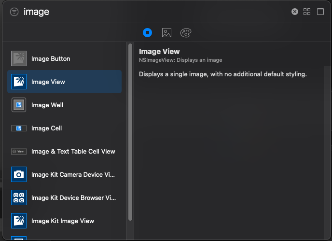
Task: Select "Image Kit Camera Device Vi..." label
Action: coord(73,174)
